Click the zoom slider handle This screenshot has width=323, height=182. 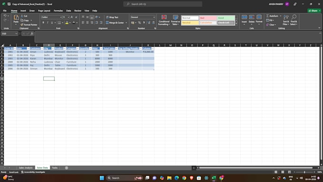coord(304,172)
